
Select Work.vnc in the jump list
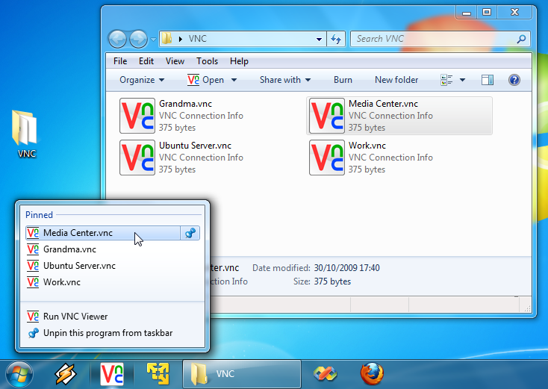(x=113, y=282)
